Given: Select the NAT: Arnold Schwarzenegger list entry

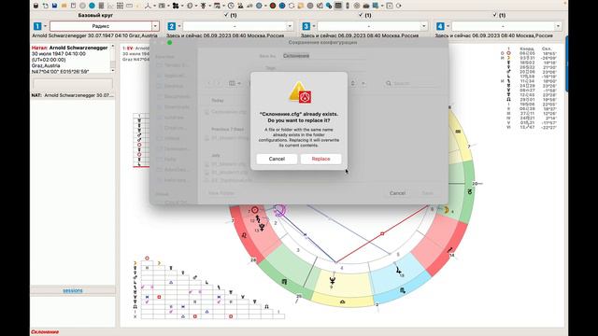Looking at the screenshot, I should pos(73,95).
